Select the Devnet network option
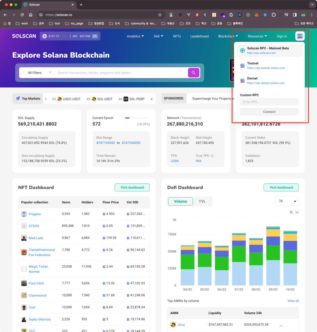 pyautogui.click(x=269, y=81)
